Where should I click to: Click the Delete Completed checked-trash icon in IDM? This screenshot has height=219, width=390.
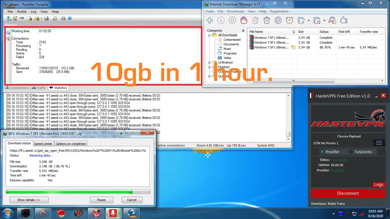coord(267,20)
